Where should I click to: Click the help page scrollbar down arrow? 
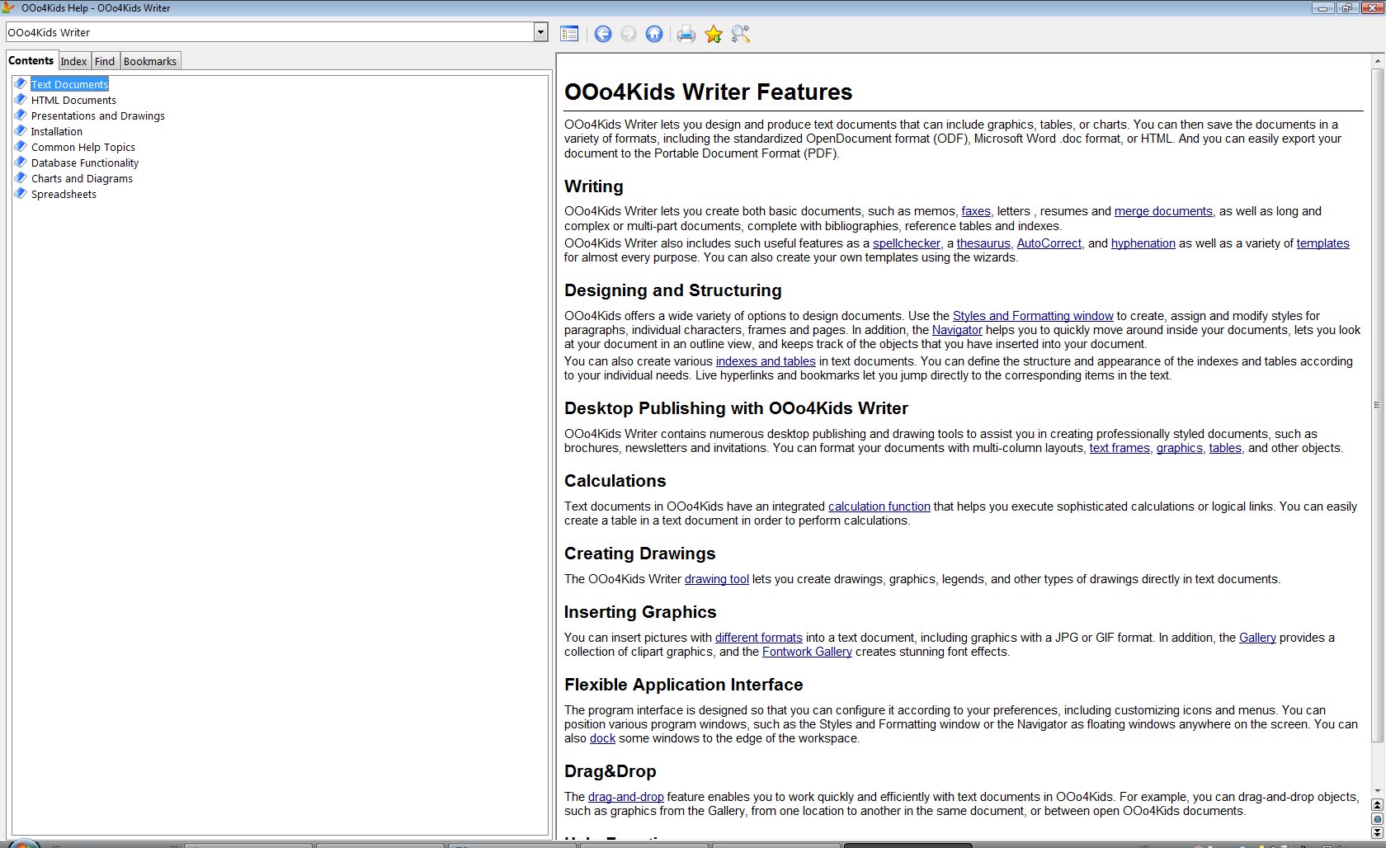[x=1377, y=791]
